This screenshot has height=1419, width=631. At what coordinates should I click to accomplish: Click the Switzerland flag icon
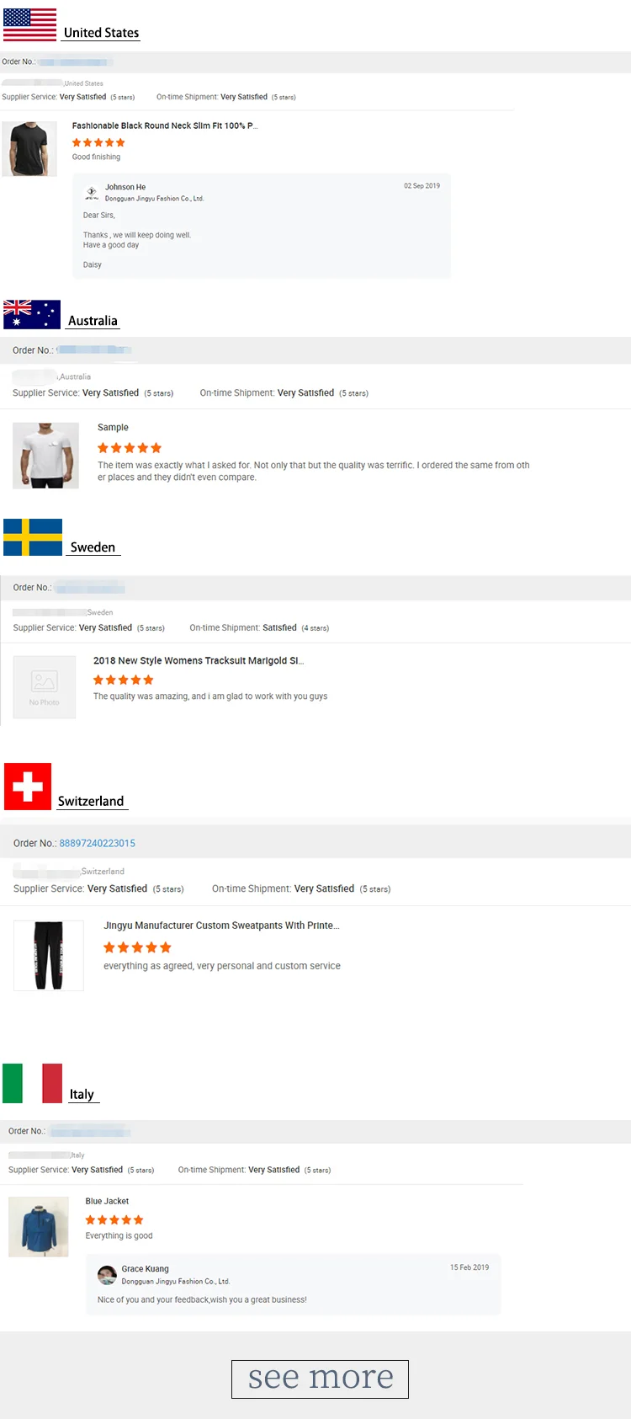(x=28, y=787)
